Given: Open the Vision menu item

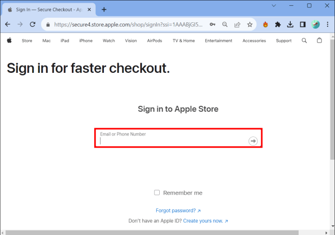Looking at the screenshot, I should tap(131, 41).
